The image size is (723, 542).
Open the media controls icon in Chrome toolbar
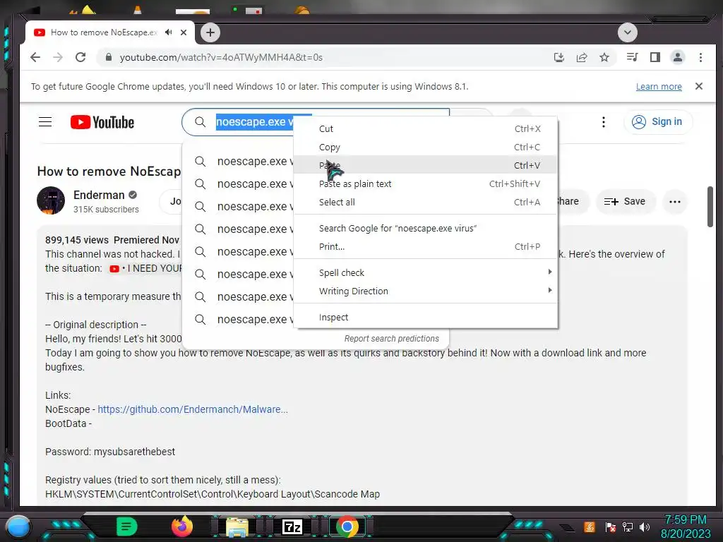(x=632, y=57)
